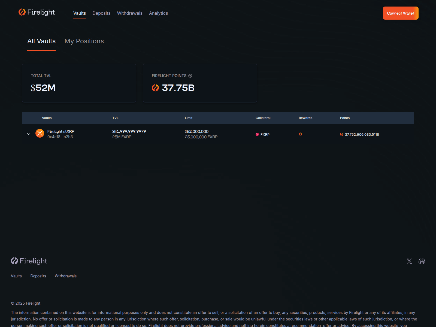
Task: Click the Firelight logo in header
Action: [37, 12]
